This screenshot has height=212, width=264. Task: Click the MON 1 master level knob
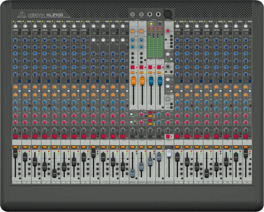(159, 114)
